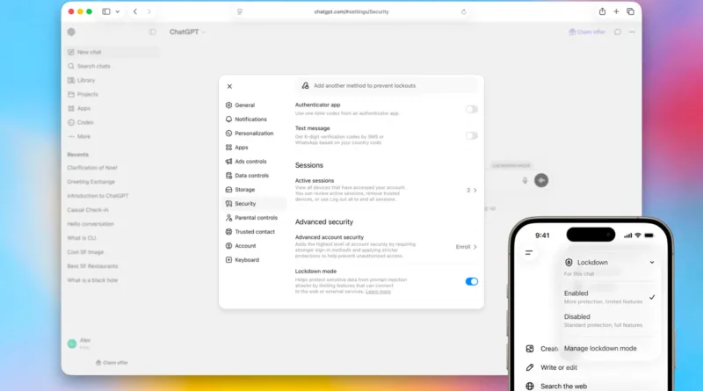Start a New chat in sidebar
The width and height of the screenshot is (703, 391).
[x=112, y=52]
